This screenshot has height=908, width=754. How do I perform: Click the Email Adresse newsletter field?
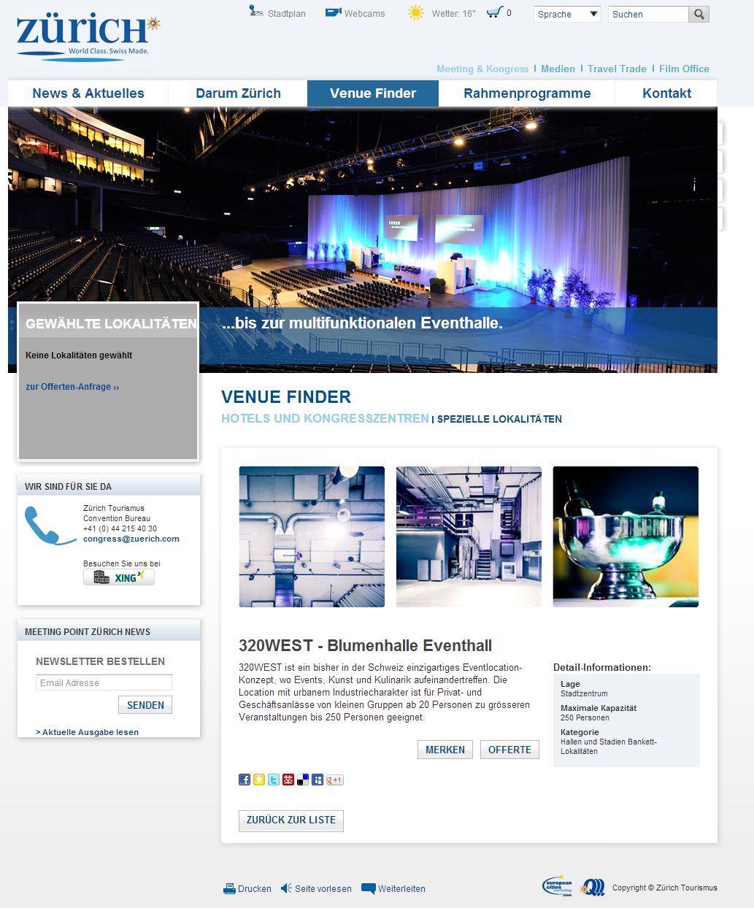[104, 682]
